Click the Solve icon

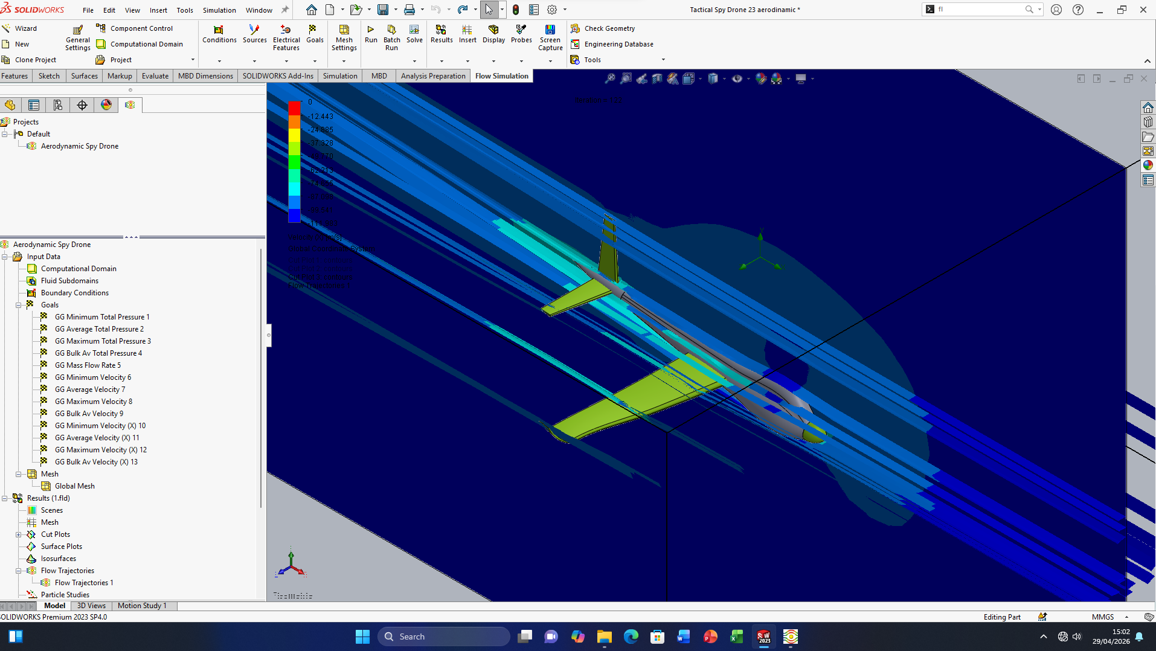pyautogui.click(x=414, y=34)
